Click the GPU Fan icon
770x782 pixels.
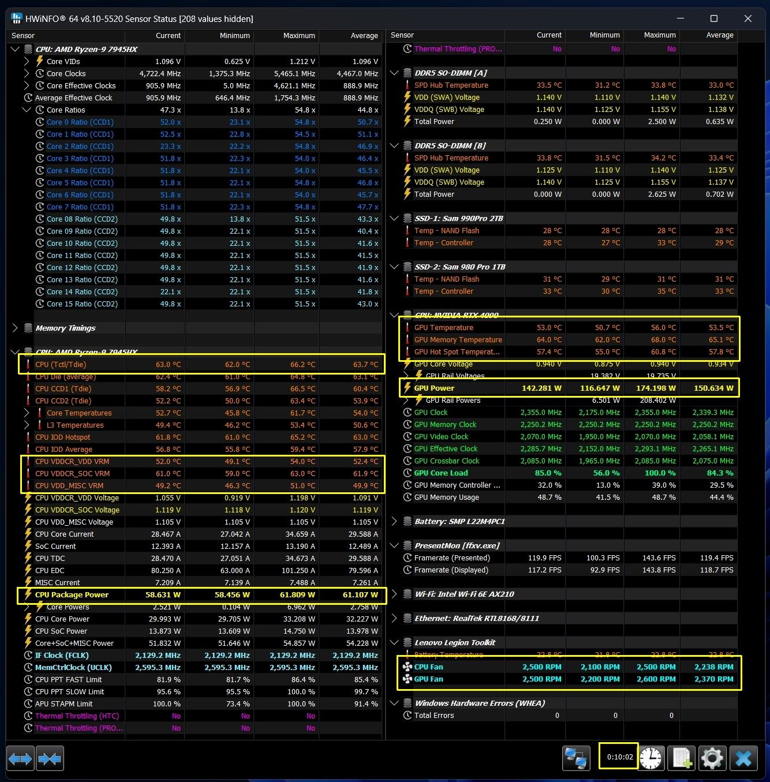coord(408,679)
